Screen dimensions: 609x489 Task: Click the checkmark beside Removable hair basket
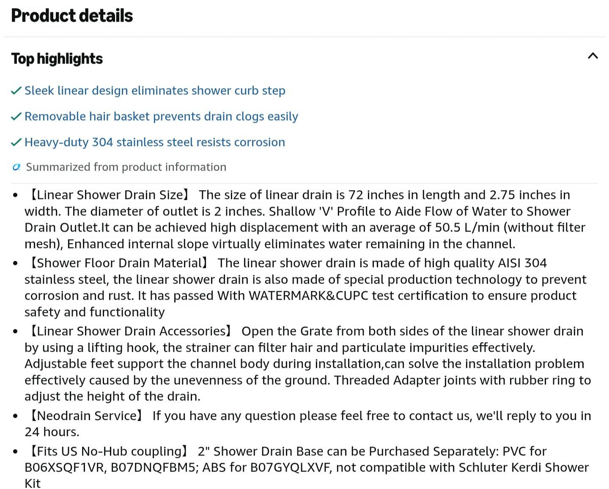[x=16, y=116]
